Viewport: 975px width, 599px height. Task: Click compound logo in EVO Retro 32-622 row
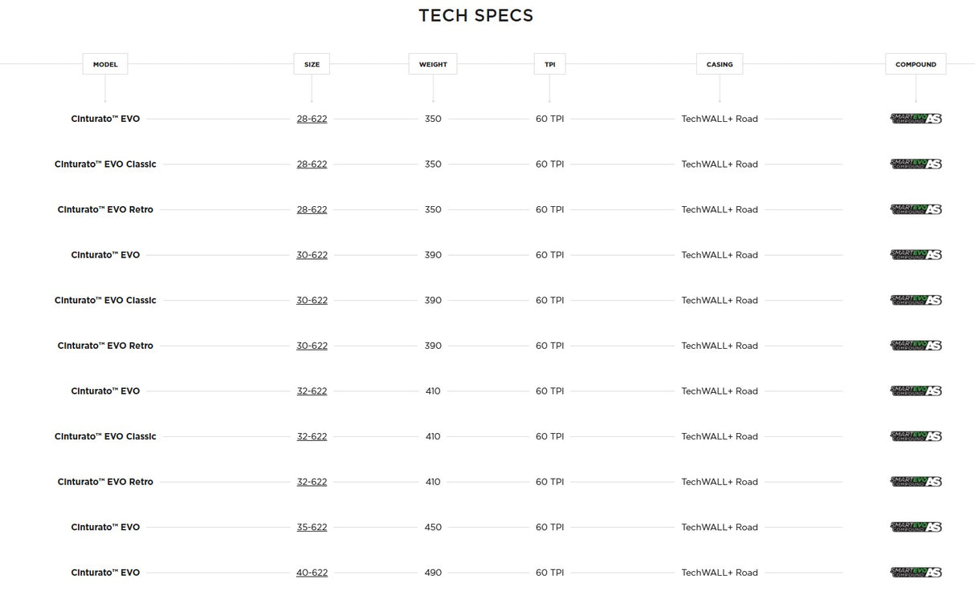pos(916,482)
